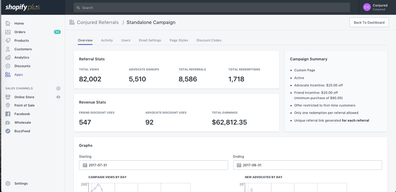Click the BuzzFeed channel icon
Viewport: 396px width, 192px height.
click(8, 131)
